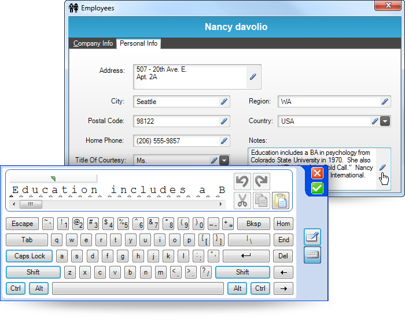Toggle the right Ctrl key
405x330 pixels.
260,288
